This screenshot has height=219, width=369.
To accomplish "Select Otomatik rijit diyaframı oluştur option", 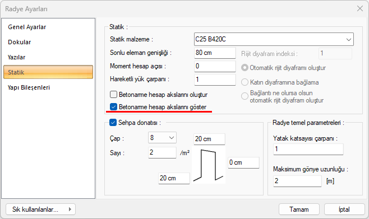I will tap(245, 68).
